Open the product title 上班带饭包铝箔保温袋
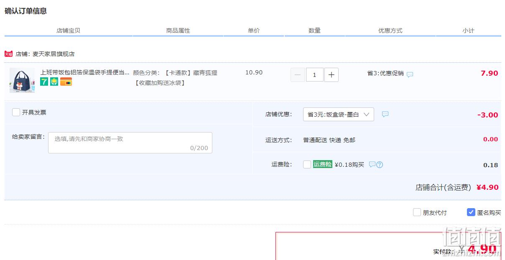This screenshot has width=505, height=260. (85, 72)
